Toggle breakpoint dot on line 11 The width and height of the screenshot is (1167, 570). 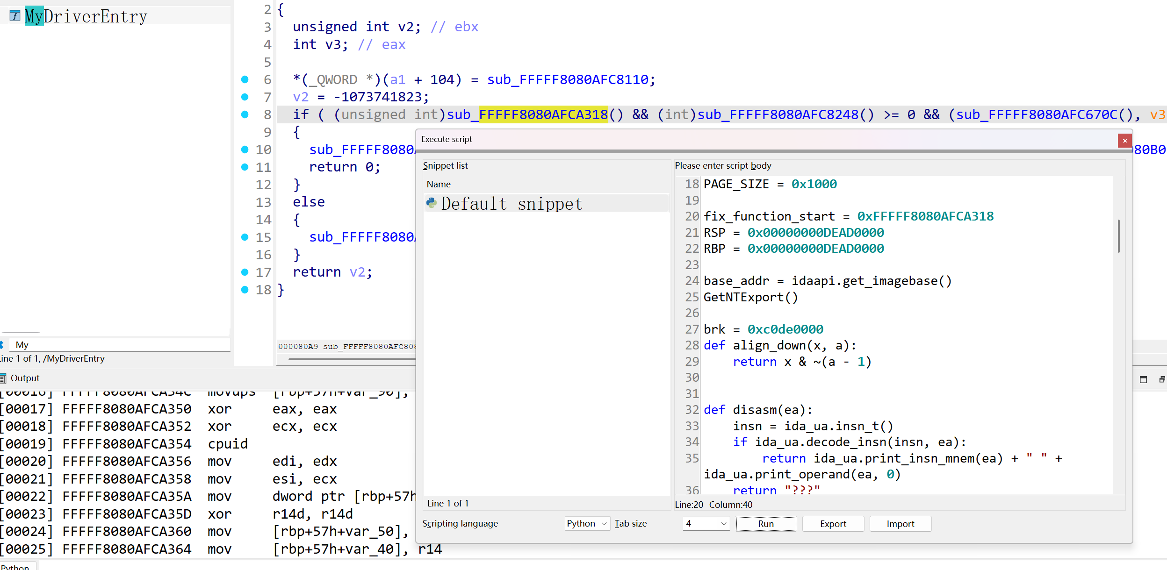[x=245, y=167]
